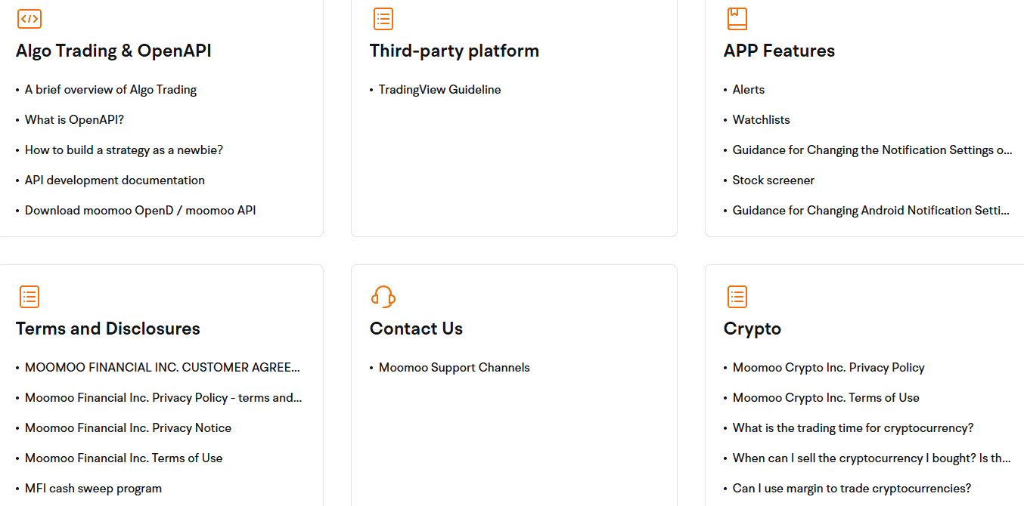Click the Algo Trading code brackets icon
This screenshot has width=1024, height=506.
(29, 19)
